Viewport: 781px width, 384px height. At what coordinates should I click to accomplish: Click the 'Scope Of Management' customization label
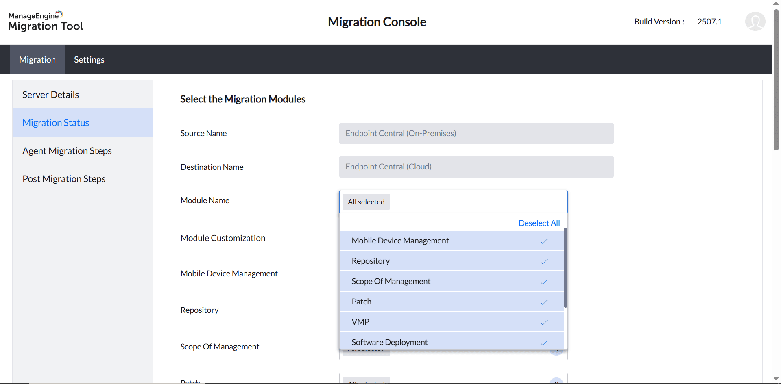point(220,347)
